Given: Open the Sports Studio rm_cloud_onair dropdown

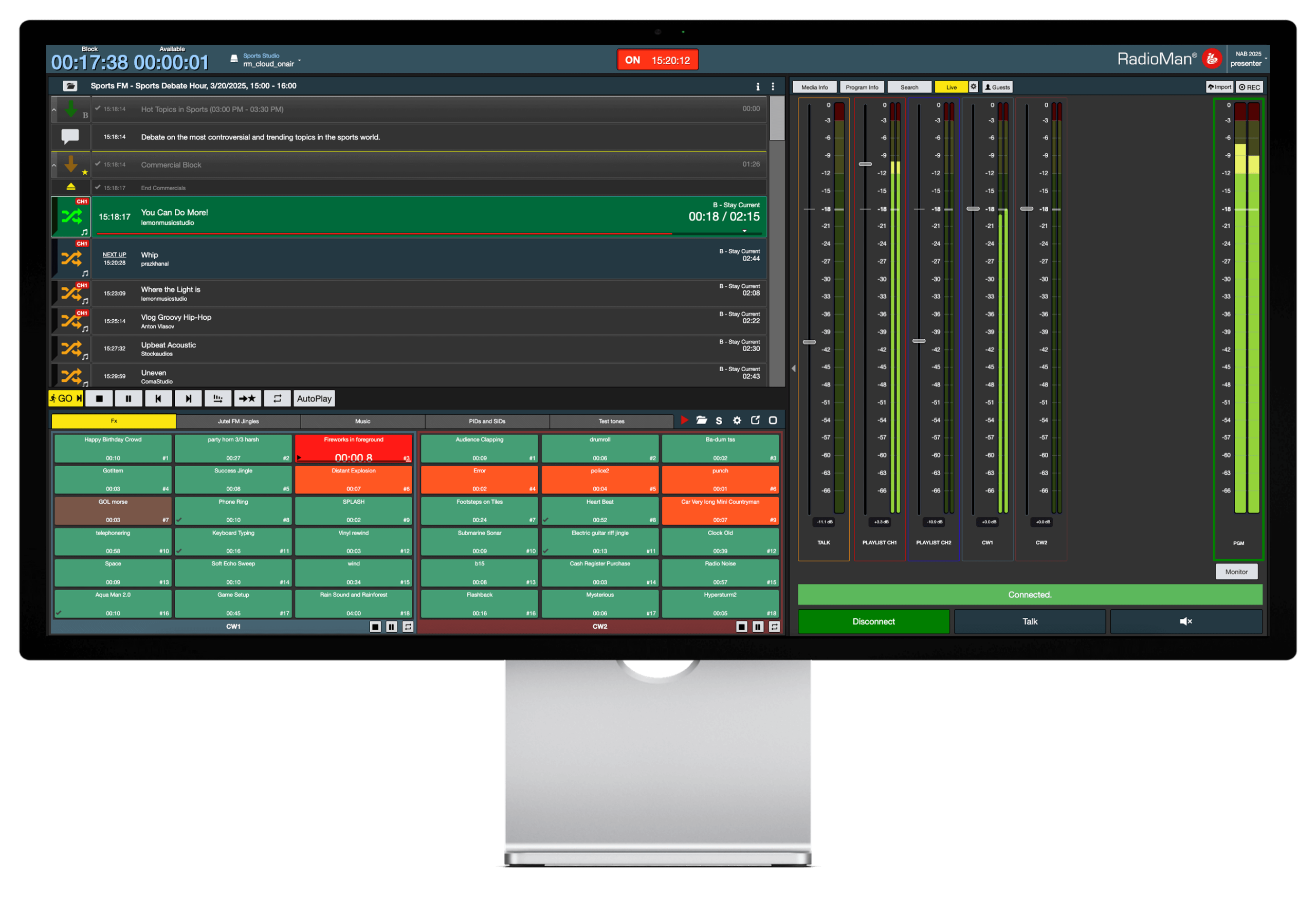Looking at the screenshot, I should click(x=266, y=60).
